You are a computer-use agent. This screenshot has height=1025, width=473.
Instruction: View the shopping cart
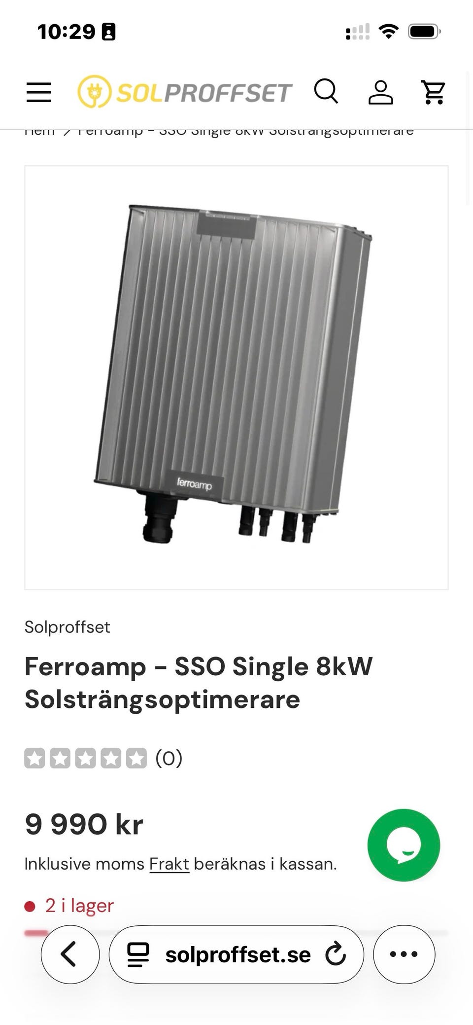pos(434,92)
